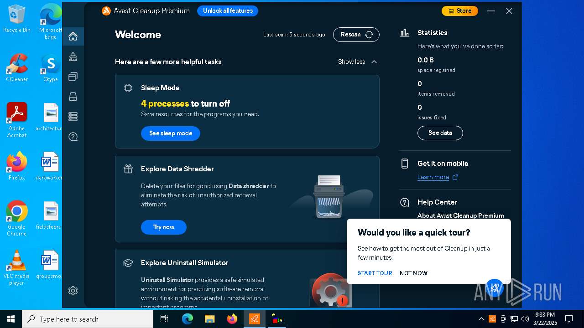Image resolution: width=584 pixels, height=328 pixels.
Task: Click See data under Statistics
Action: pos(440,133)
